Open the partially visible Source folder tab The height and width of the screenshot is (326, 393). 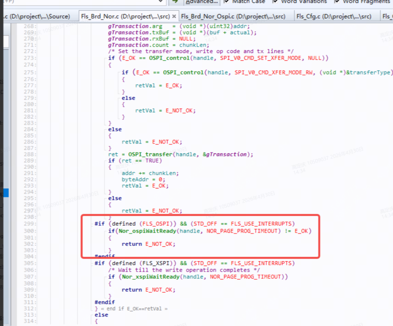coord(37,17)
